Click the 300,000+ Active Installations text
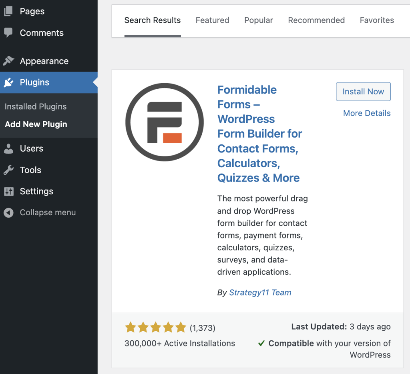 (x=180, y=344)
